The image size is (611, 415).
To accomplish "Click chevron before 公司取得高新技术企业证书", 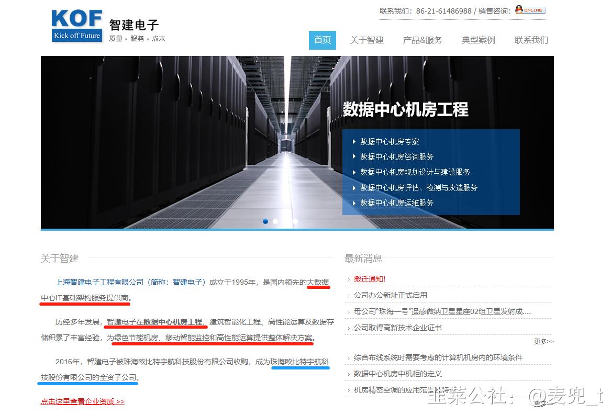I will pyautogui.click(x=348, y=327).
